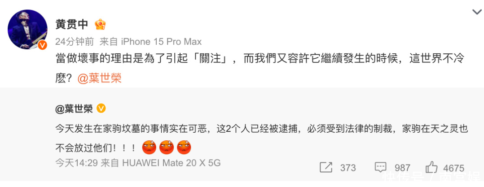Click the last angry face emoji
Screen dimensions: 484x187
click(x=184, y=147)
